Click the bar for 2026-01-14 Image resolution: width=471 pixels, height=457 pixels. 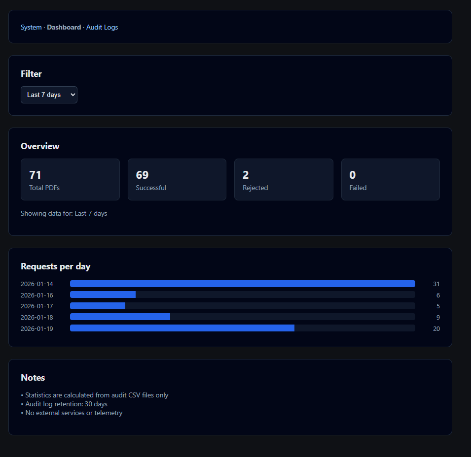242,284
